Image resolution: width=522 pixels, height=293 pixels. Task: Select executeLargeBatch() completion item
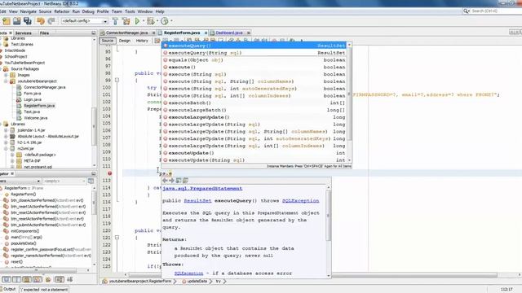[x=254, y=110]
